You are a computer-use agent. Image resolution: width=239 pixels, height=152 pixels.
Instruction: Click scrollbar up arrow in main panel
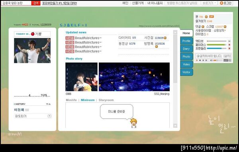point(175,32)
